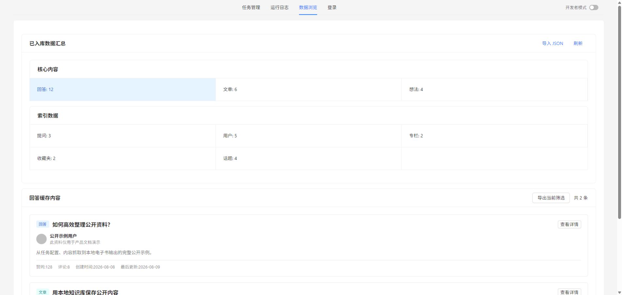Open the 任务管理 tab
This screenshot has height=295, width=622.
[x=251, y=8]
